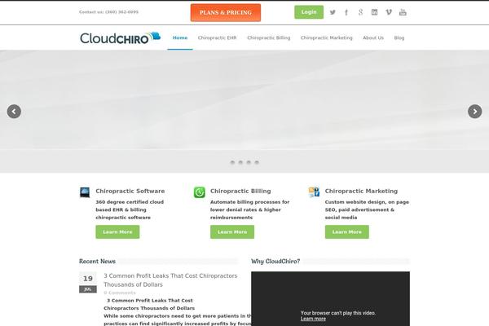Open Chiropractic EHR menu item
The width and height of the screenshot is (489, 326).
pos(217,37)
